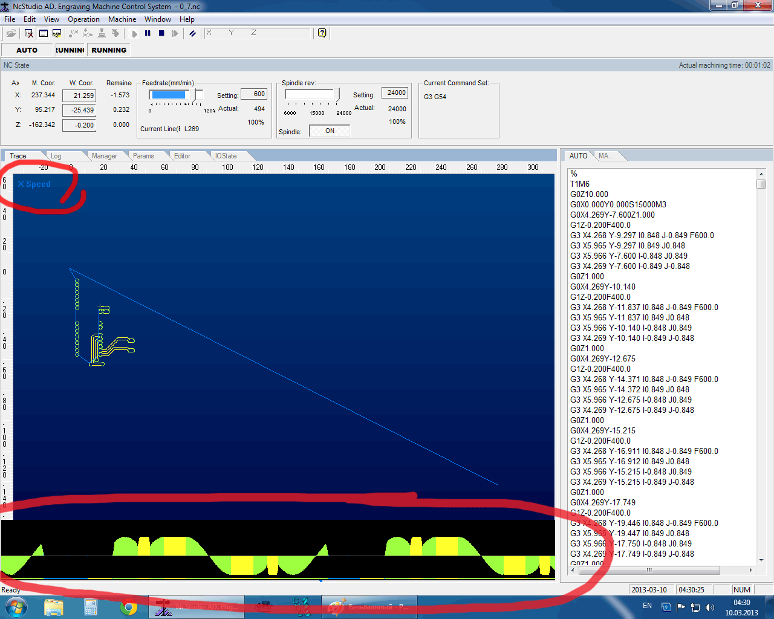Click the first greyed-out machine motion toolbar icon
Viewport: 774px width, 619px height.
coord(74,33)
